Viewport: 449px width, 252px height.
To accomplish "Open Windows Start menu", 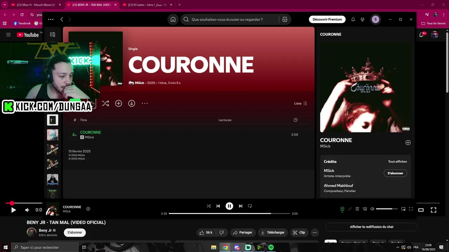I will tap(5, 247).
